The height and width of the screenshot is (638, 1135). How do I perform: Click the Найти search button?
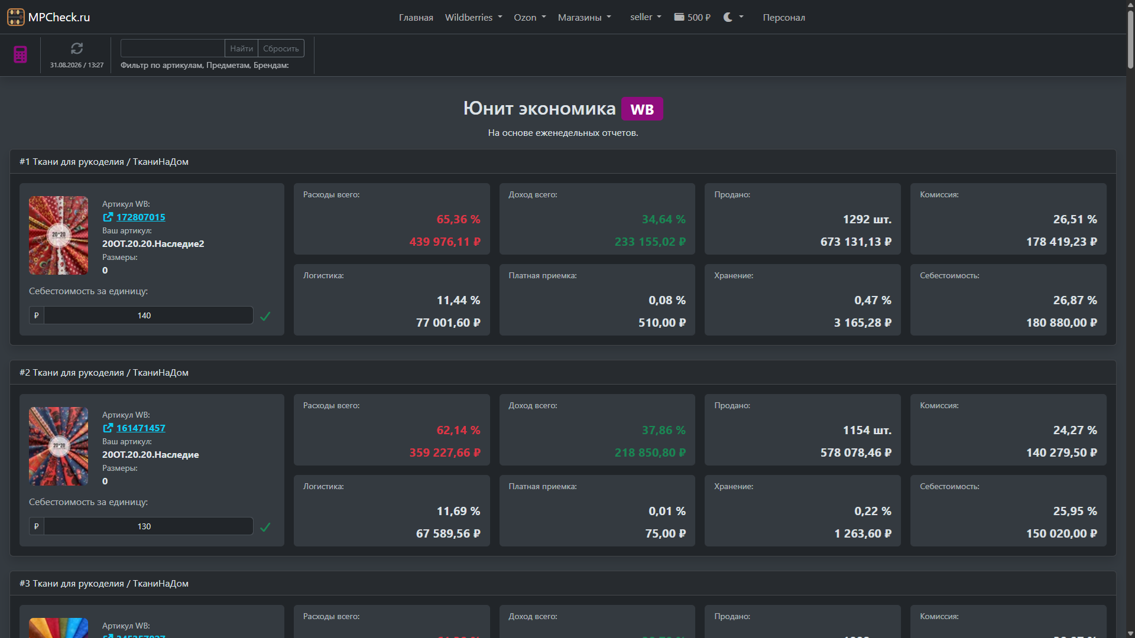click(x=242, y=48)
